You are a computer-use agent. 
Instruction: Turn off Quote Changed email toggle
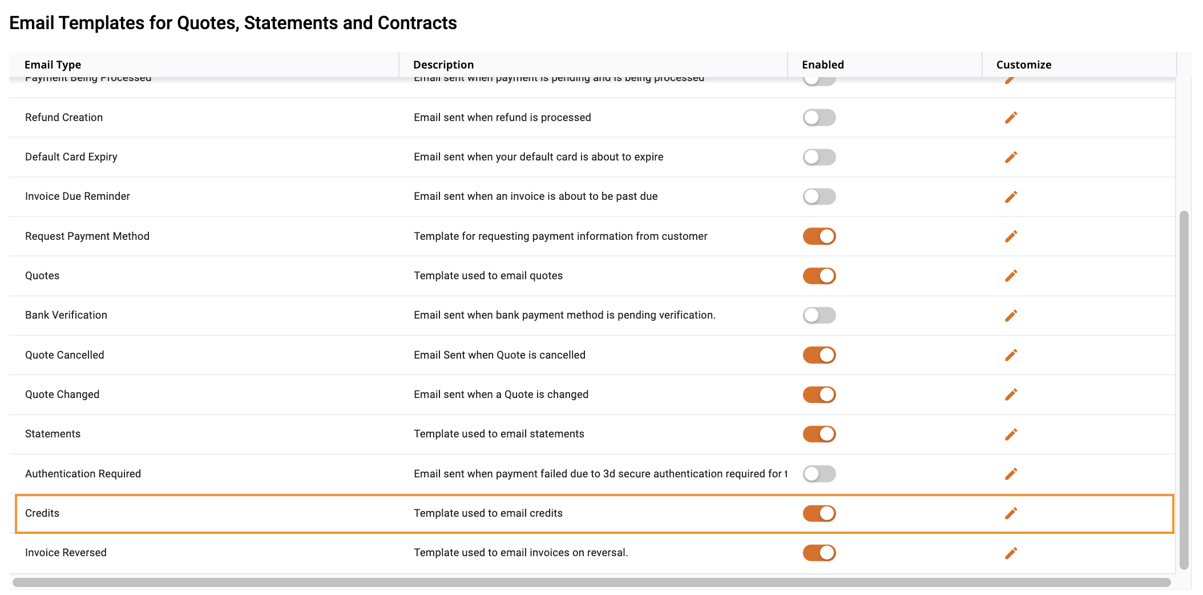pos(819,395)
